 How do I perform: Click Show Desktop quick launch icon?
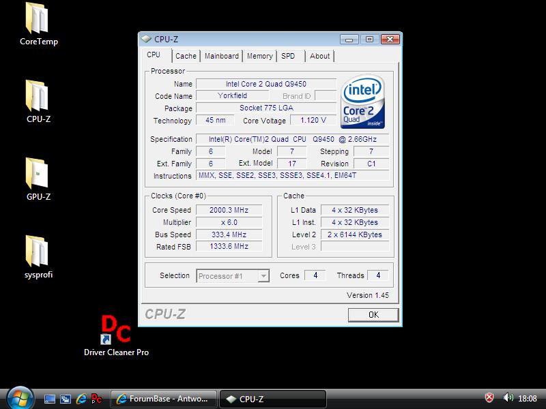pos(49,399)
